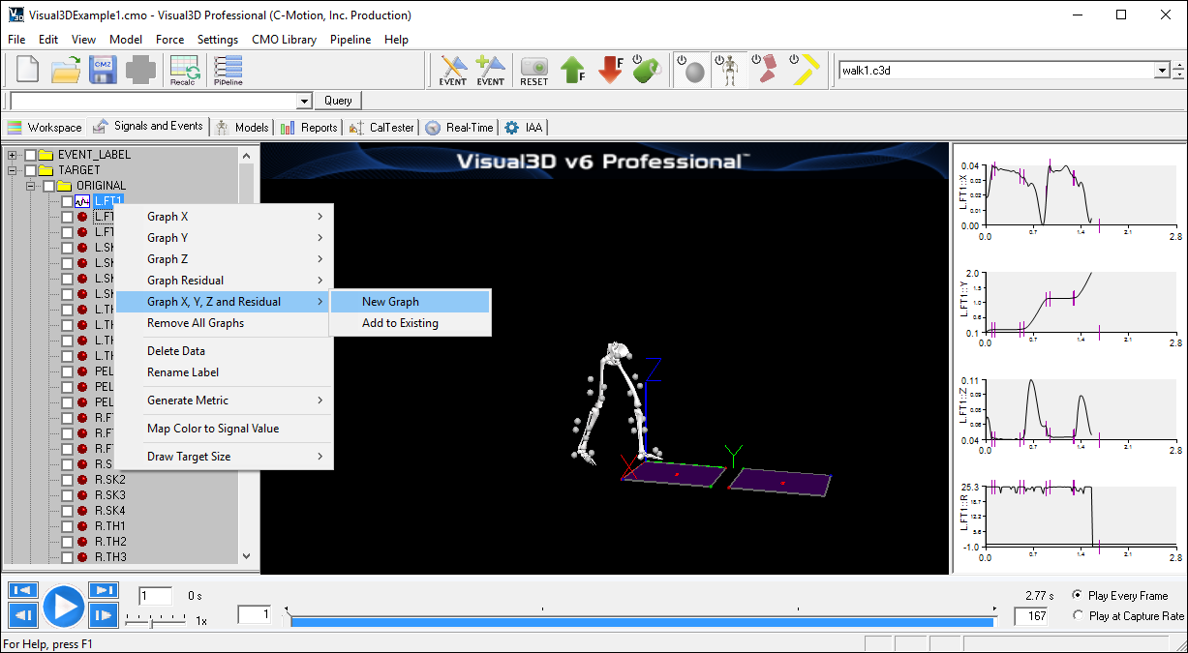The image size is (1188, 653).
Task: Run Recalc from the toolbar
Action: tap(183, 70)
